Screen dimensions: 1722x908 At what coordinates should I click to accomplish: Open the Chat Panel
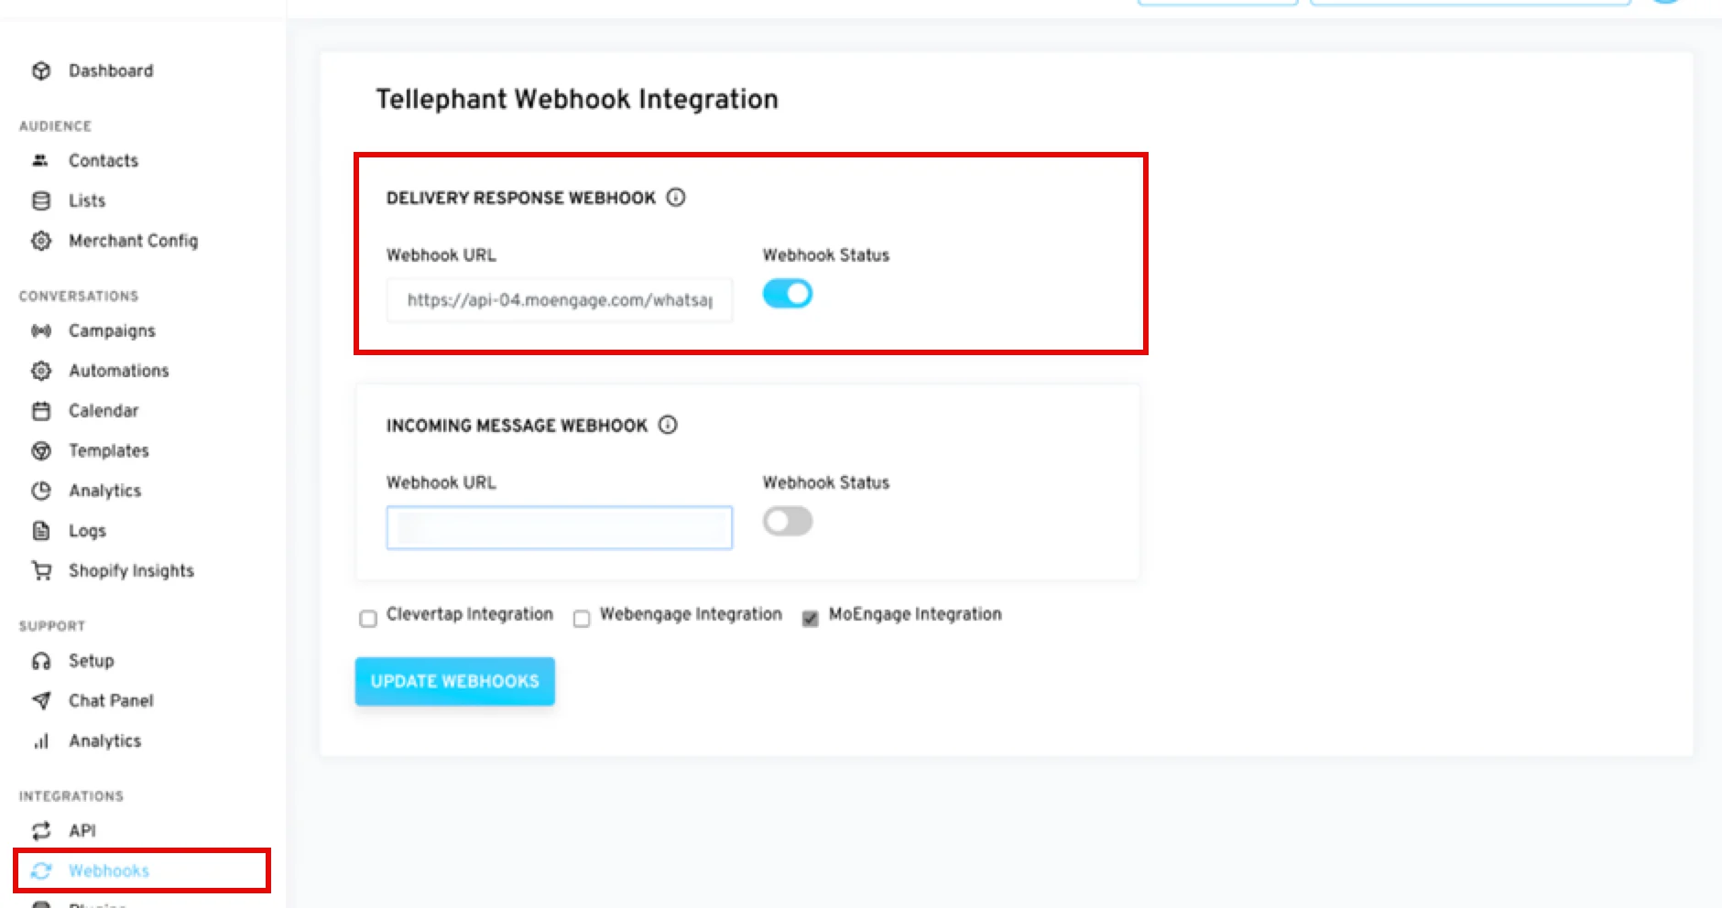111,700
